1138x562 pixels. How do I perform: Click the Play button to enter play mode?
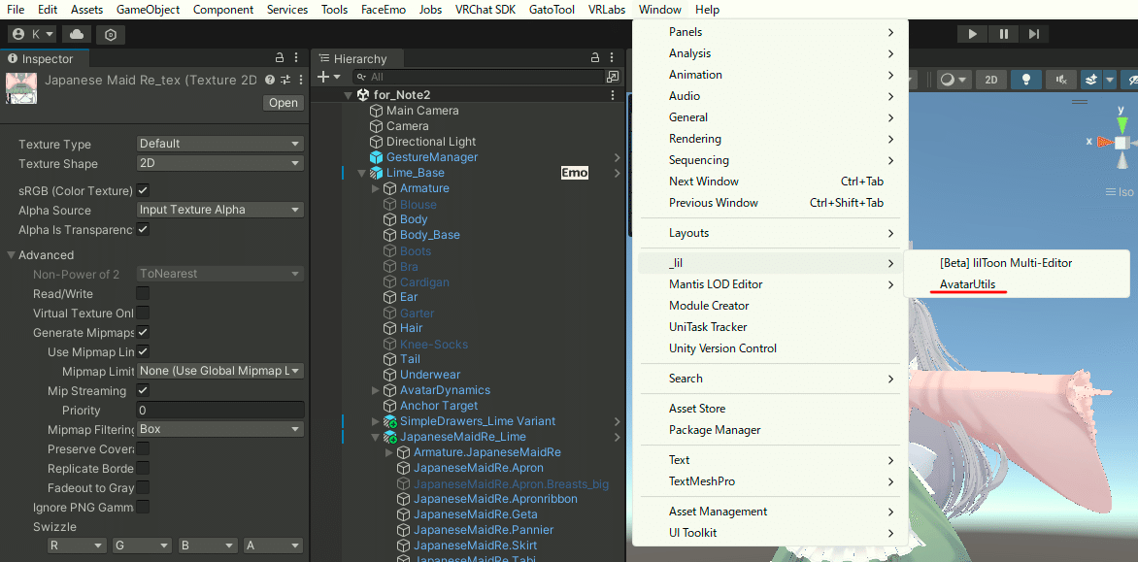[x=972, y=34]
